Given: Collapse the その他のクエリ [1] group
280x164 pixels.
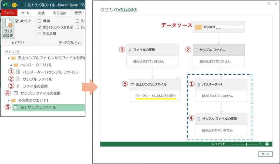Looking at the screenshot, I should coord(8,100).
